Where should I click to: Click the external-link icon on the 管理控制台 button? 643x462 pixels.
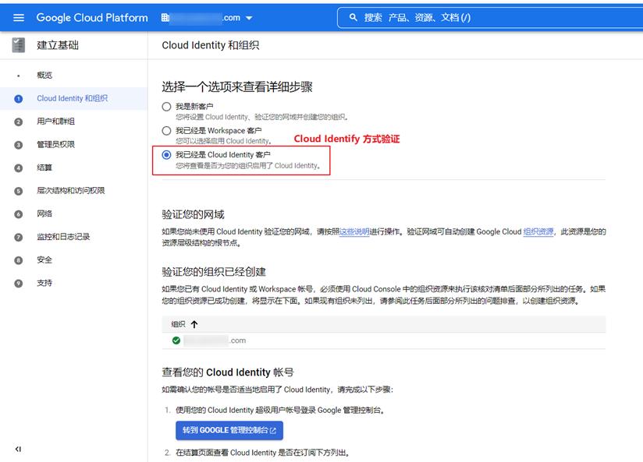[x=275, y=430]
